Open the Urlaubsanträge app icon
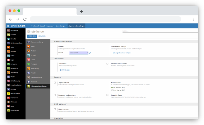Viewport: 204px width, 125px height. point(8,93)
